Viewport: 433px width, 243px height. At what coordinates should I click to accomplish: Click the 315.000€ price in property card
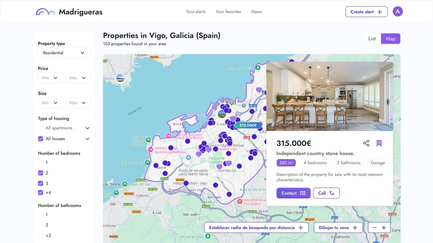click(294, 143)
